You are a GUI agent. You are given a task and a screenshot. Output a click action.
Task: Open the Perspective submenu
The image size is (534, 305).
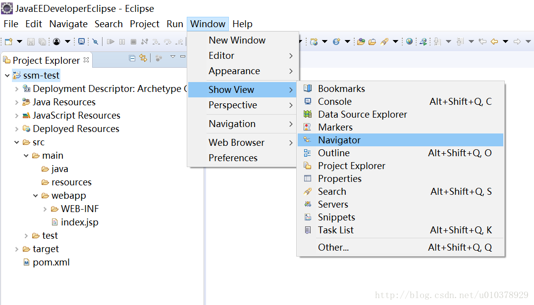pyautogui.click(x=243, y=105)
